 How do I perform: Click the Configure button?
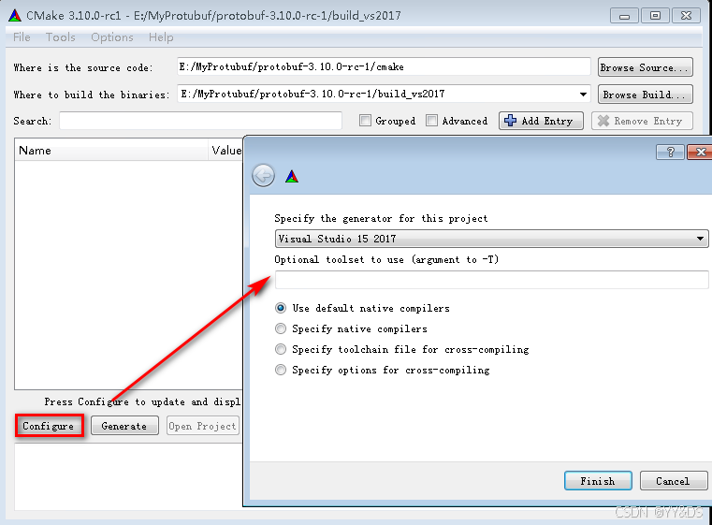(x=50, y=426)
